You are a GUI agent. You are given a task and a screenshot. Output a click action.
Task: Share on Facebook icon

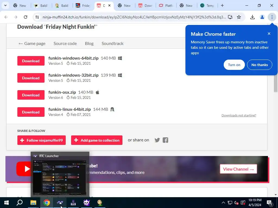pos(165,140)
